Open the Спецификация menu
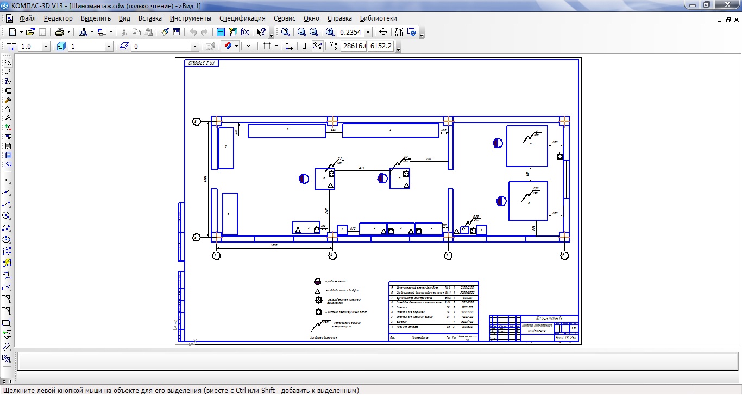This screenshot has width=742, height=395. pos(242,18)
